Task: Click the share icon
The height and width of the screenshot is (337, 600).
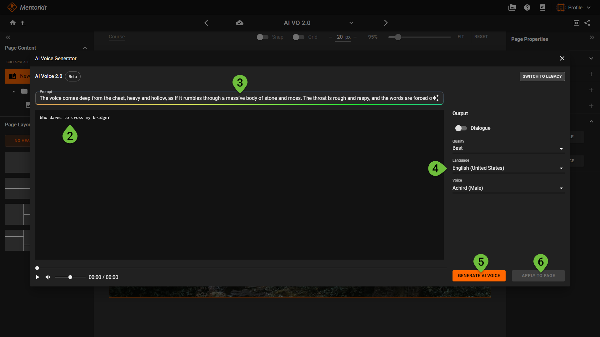Action: coord(587,23)
